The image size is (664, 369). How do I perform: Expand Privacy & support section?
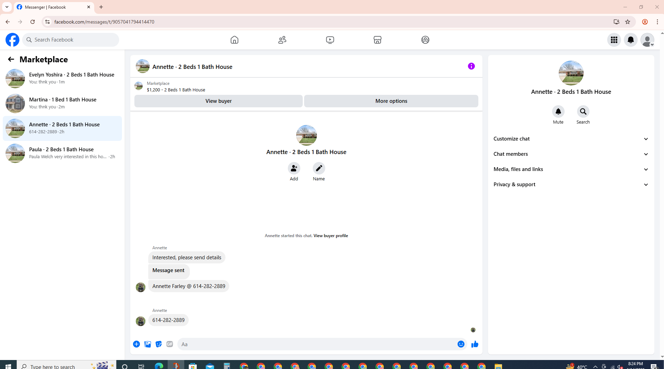[571, 184]
